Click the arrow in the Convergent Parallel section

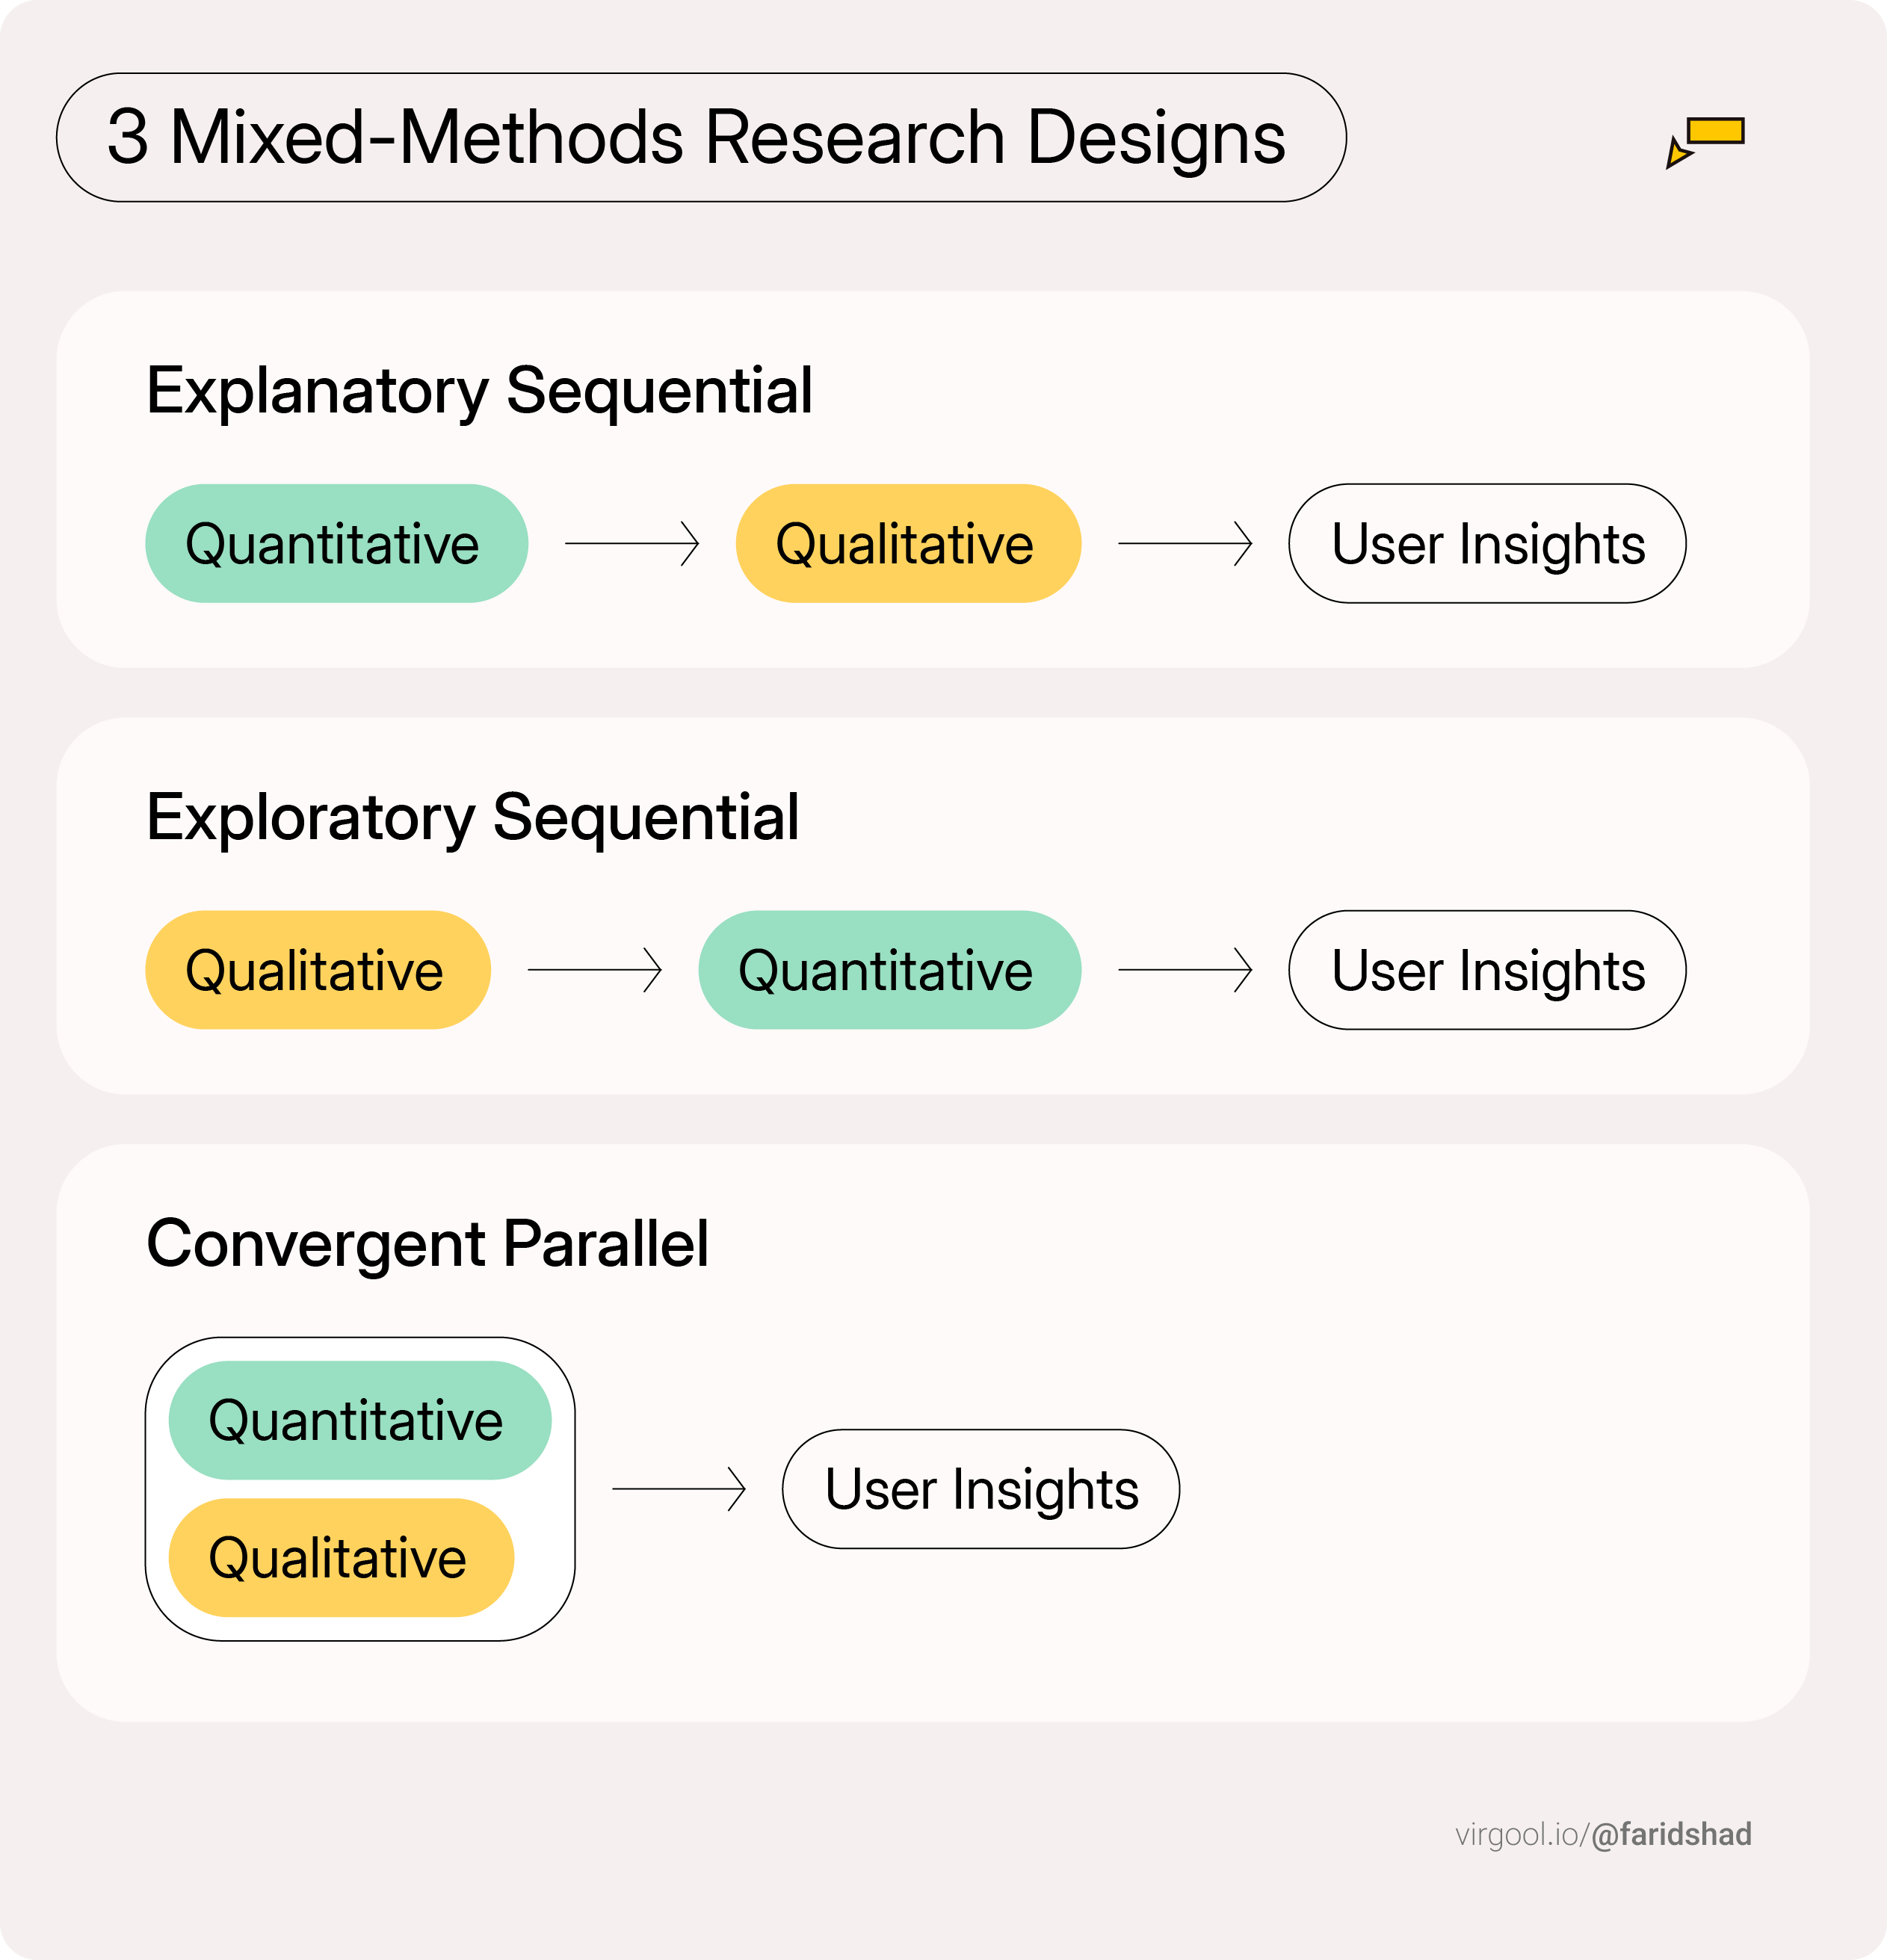tap(679, 1489)
